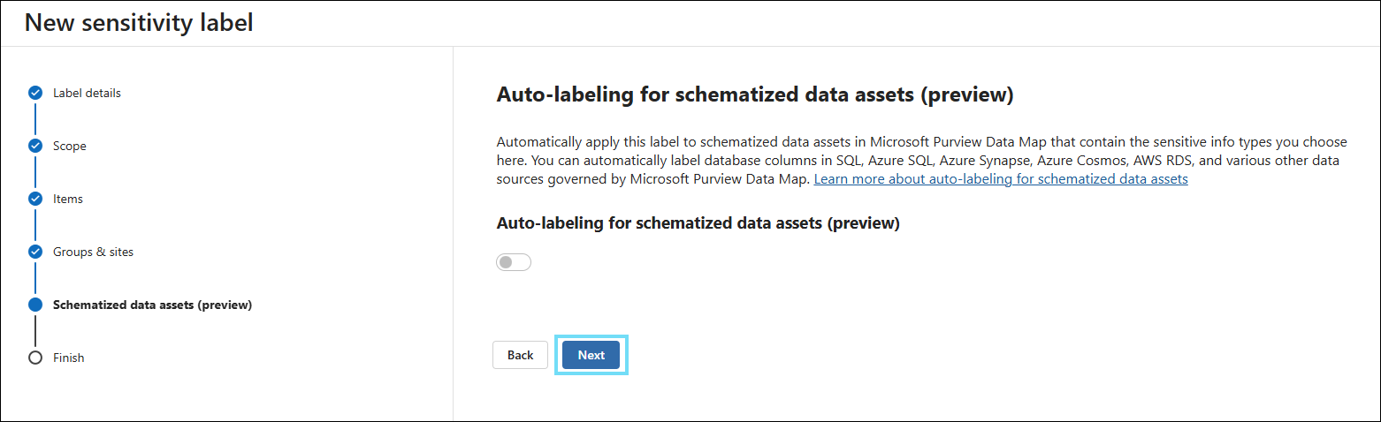Select the Groups & sites step label
Image resolution: width=1381 pixels, height=422 pixels.
[93, 252]
